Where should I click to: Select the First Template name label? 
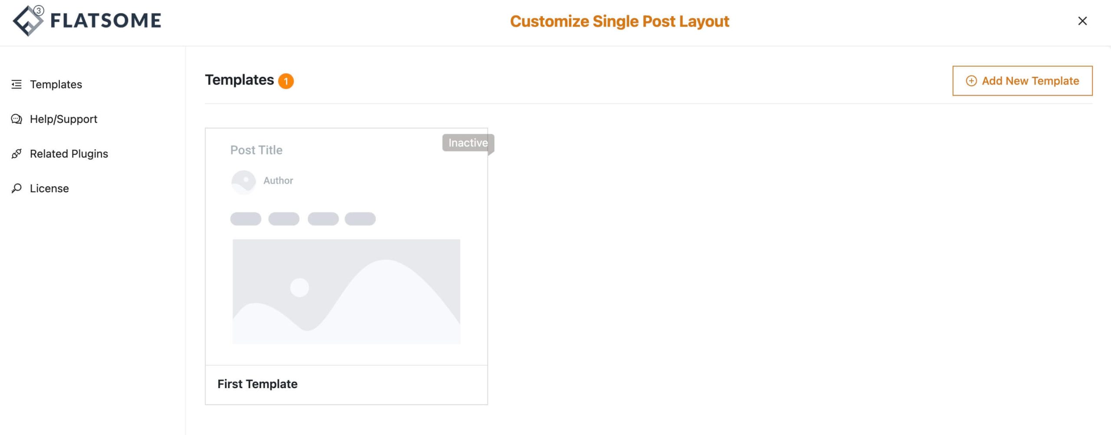[x=257, y=384]
